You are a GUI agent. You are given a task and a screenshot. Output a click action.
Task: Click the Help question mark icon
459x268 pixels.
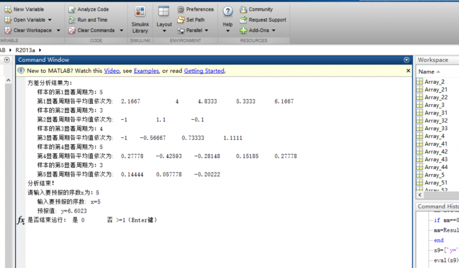coord(228,12)
